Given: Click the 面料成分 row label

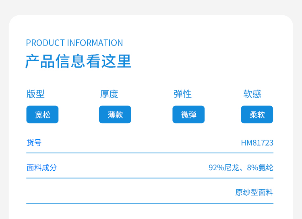Looking at the screenshot, I should pos(41,167).
